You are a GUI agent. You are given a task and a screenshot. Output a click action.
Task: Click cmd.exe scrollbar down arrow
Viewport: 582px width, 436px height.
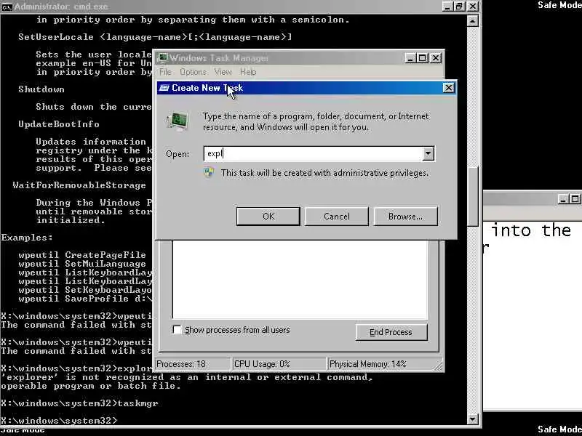pos(472,419)
